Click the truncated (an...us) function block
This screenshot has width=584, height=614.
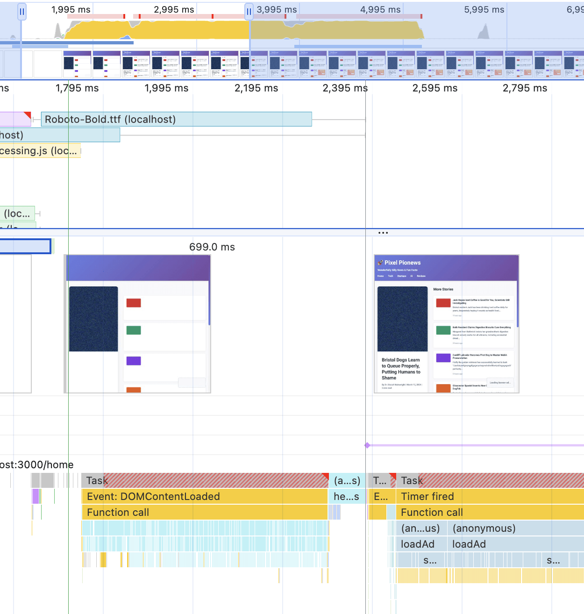coord(420,528)
